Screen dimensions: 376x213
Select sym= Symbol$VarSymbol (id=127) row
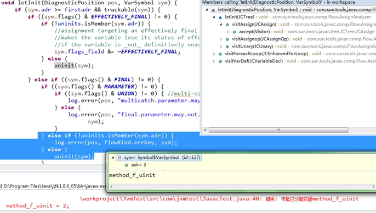point(158,157)
